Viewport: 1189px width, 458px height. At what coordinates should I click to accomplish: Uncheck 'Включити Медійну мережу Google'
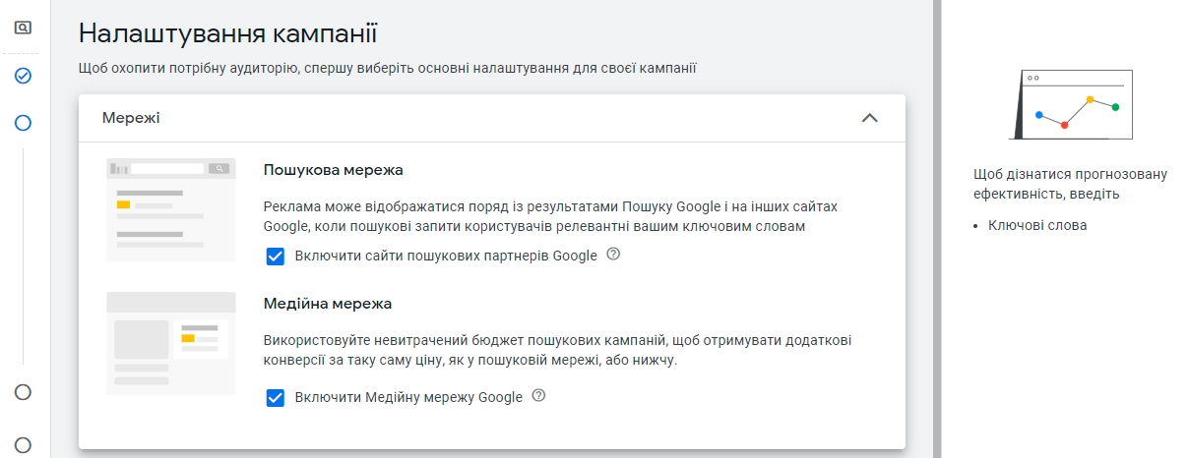click(276, 398)
